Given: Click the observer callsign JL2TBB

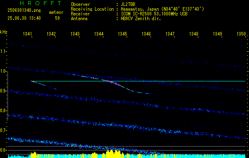Looking at the screenshot, I should click(128, 4).
